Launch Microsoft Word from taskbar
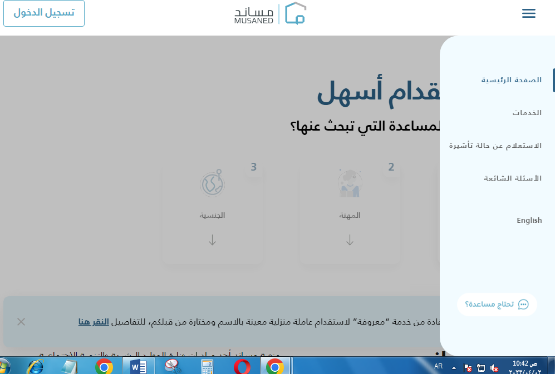555x374 pixels. (x=138, y=366)
